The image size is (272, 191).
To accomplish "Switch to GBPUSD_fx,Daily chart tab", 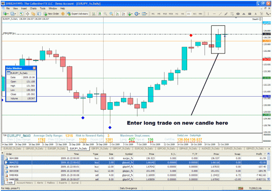I will [x=34, y=148].
